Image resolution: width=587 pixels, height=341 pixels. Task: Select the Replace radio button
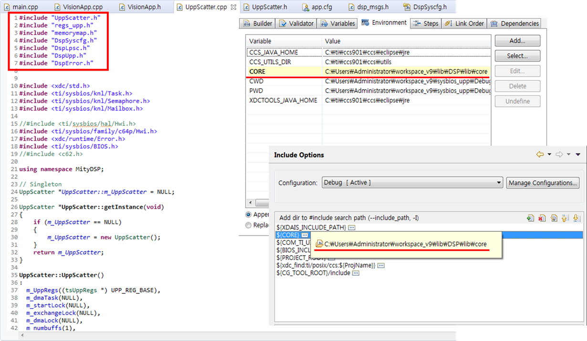(x=249, y=225)
